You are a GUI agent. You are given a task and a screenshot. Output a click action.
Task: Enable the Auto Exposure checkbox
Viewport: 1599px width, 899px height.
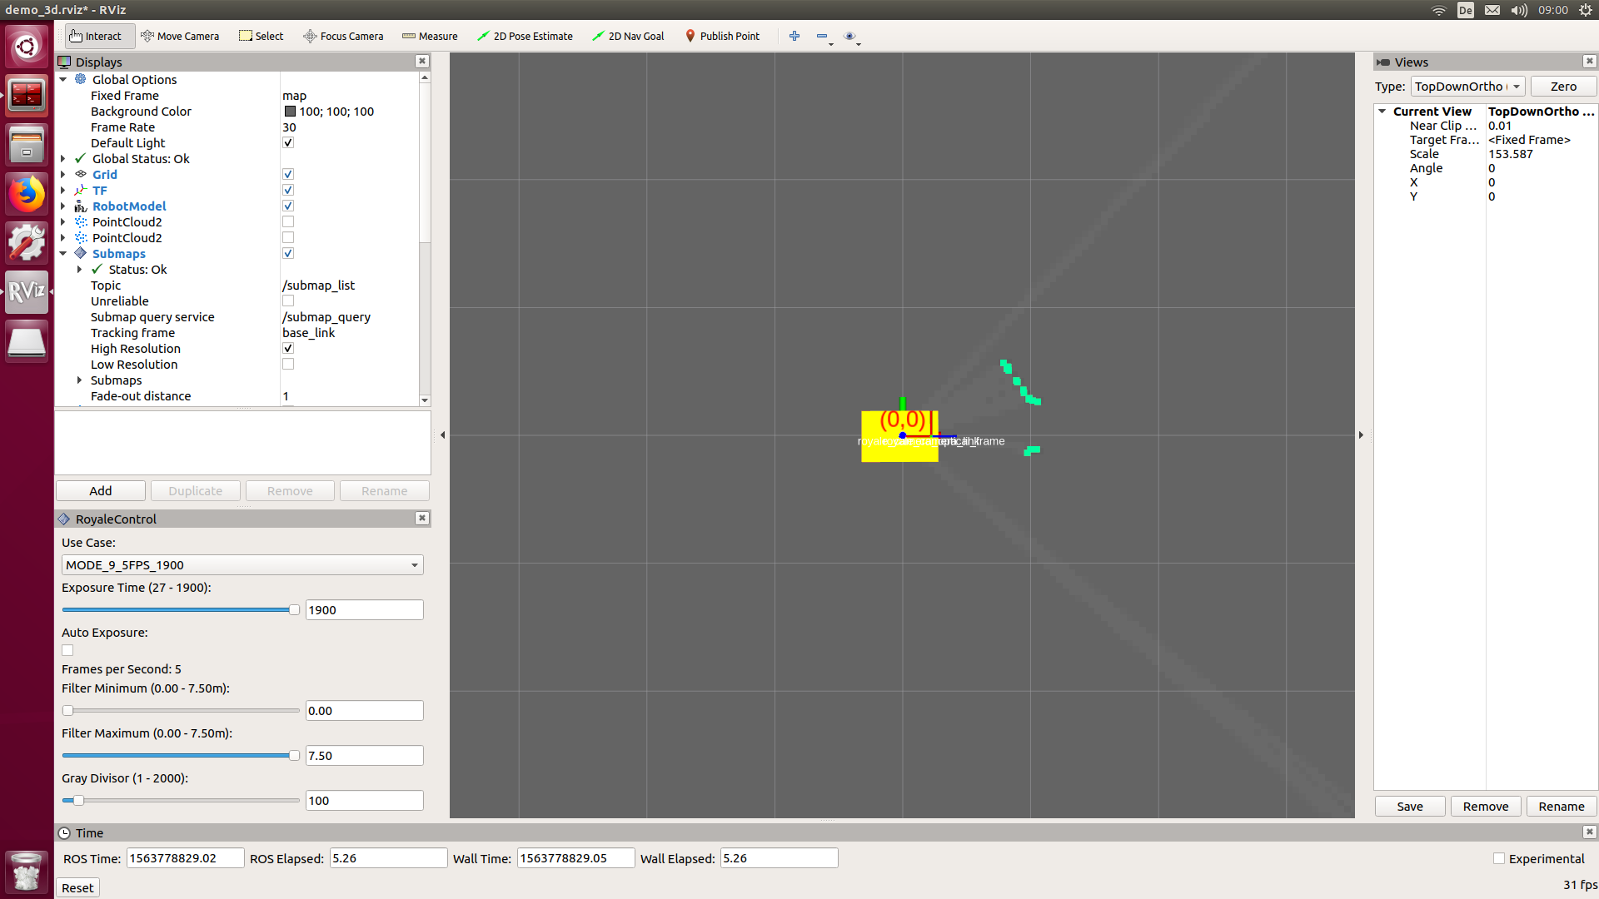point(67,650)
